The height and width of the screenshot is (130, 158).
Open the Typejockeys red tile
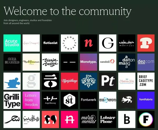point(70,81)
